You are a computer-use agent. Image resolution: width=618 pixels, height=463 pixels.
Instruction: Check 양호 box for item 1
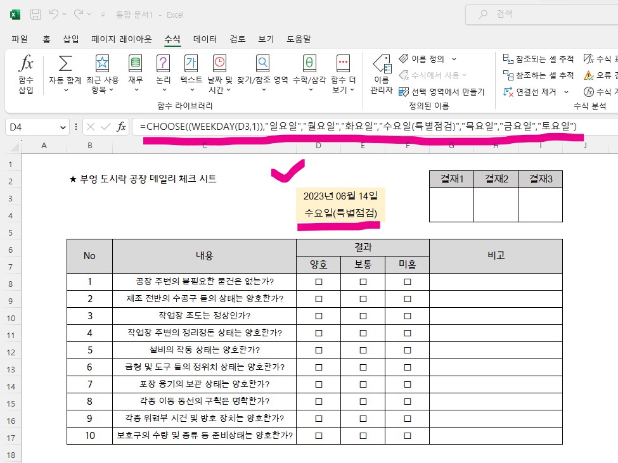coord(319,282)
